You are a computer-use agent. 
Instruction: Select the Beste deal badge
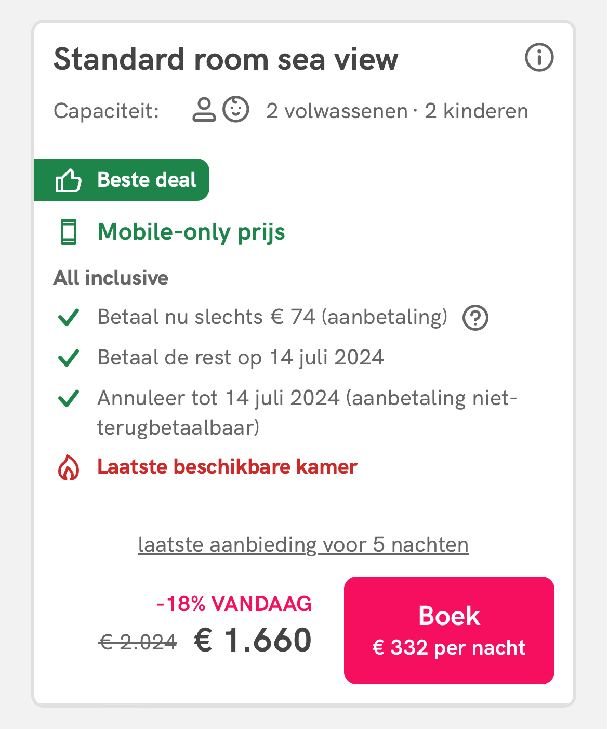tap(122, 180)
